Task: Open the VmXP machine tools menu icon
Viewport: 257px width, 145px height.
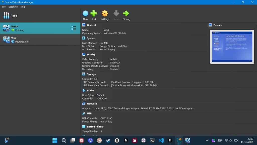Action: 74,28
